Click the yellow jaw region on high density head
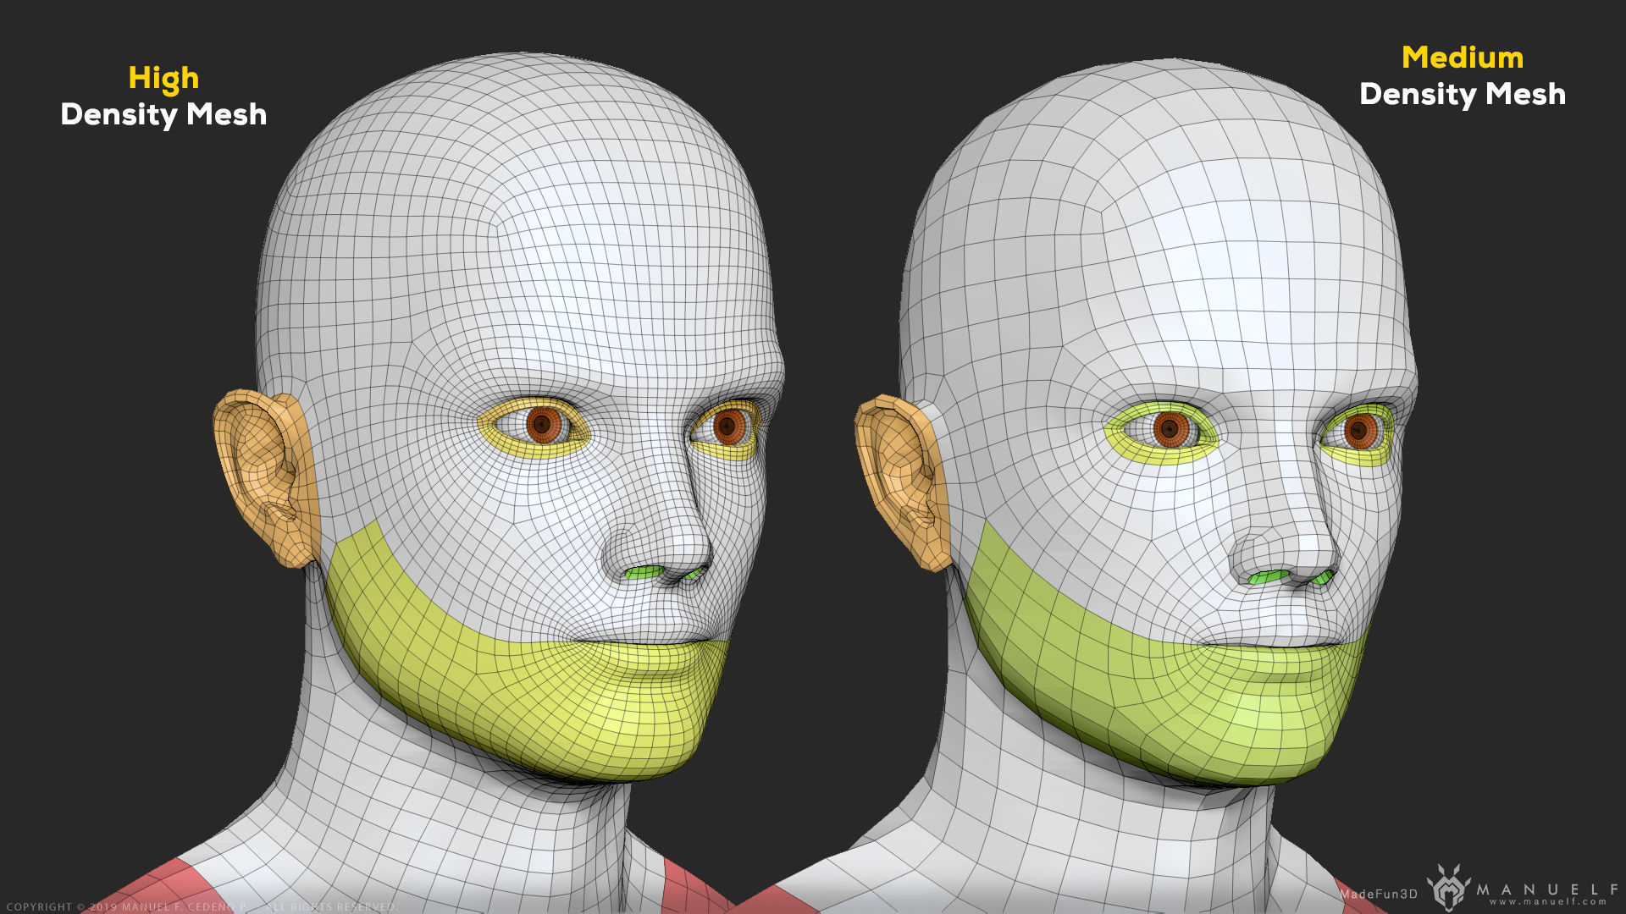Viewport: 1626px width, 914px height. click(x=525, y=677)
